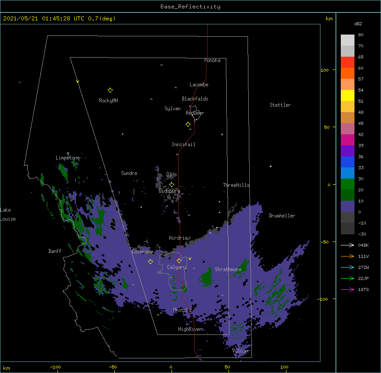Pick the bright yellow swatch between 54 and 51 dBZ

(347, 95)
